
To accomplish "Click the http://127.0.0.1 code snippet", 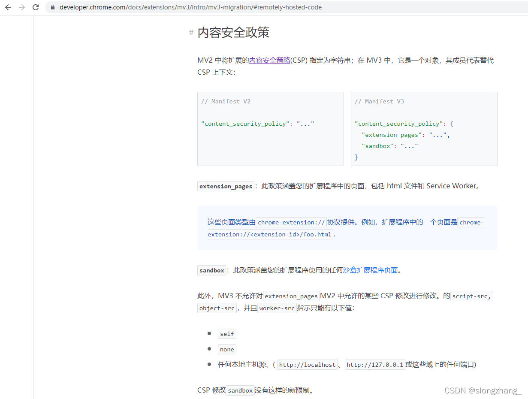I will click(x=375, y=365).
